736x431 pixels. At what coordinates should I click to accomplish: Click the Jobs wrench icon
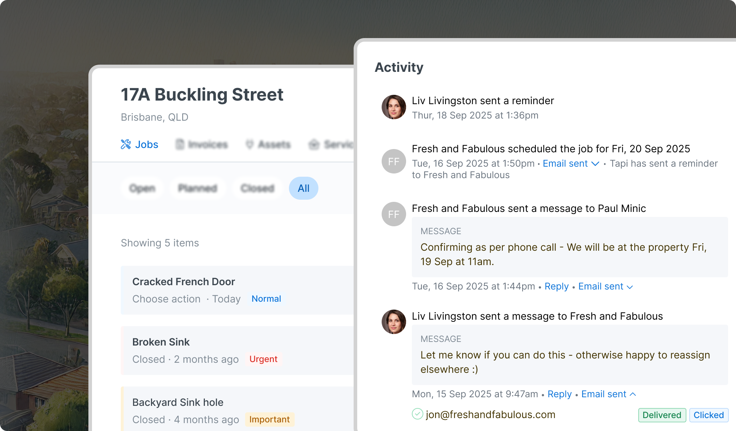click(x=126, y=144)
